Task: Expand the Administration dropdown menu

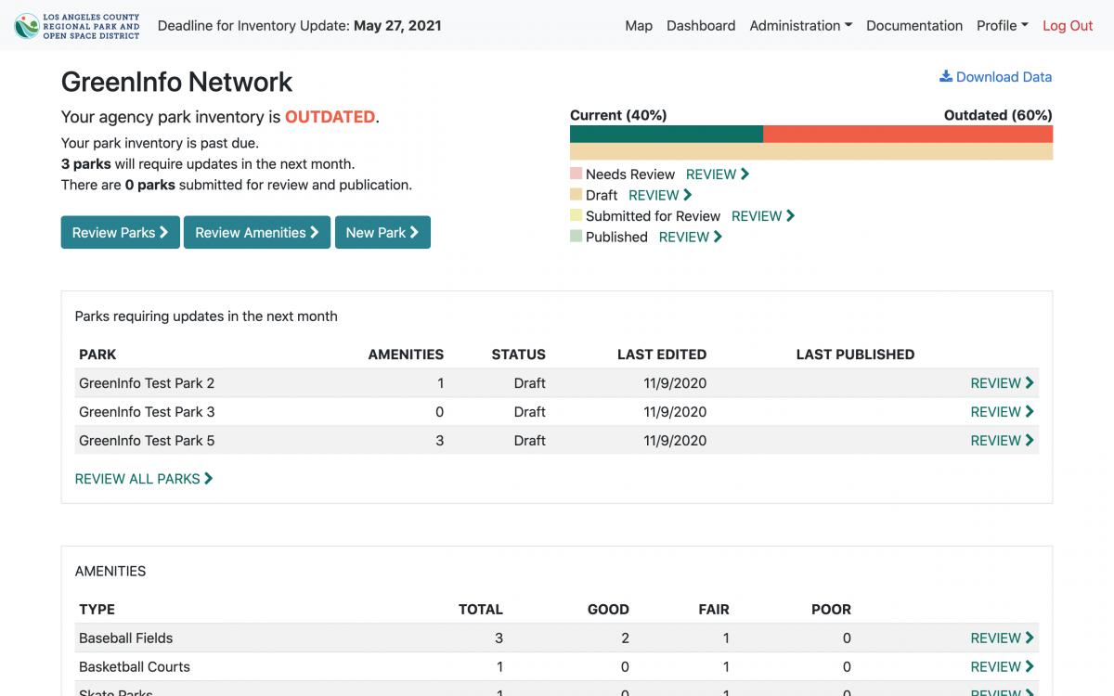Action: click(801, 26)
